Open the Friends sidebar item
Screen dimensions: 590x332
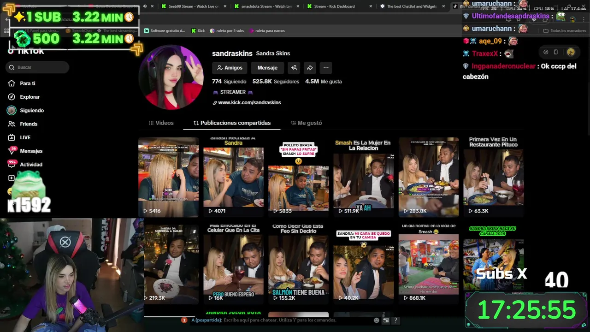(23, 124)
